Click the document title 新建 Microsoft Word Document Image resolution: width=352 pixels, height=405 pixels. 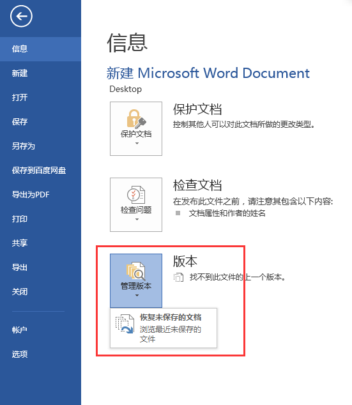(208, 73)
